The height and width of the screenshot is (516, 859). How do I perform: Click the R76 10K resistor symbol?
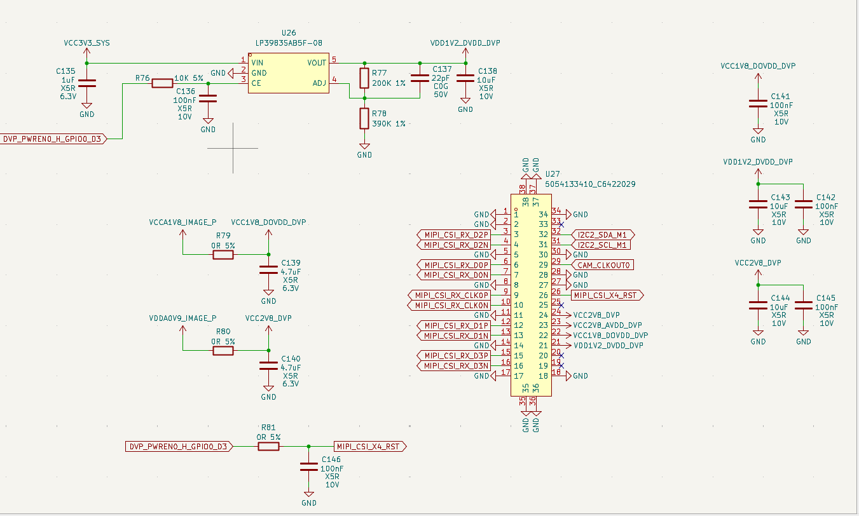[x=162, y=83]
